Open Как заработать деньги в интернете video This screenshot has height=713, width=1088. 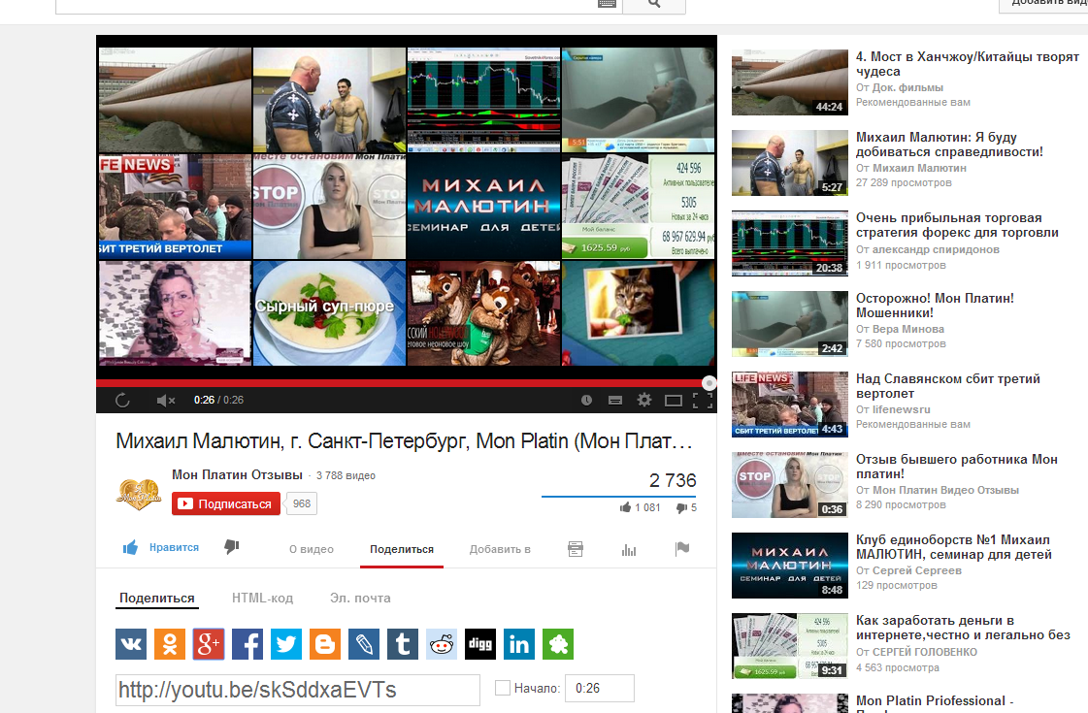[963, 627]
